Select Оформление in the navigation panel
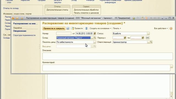Image resolution: width=176 pixels, height=99 pixels. point(20,31)
